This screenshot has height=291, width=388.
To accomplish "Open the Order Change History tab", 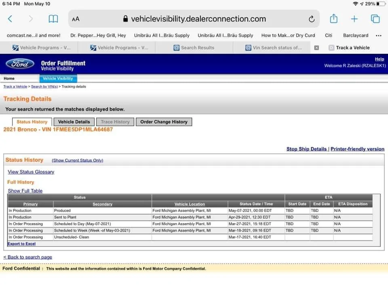I will pyautogui.click(x=164, y=122).
